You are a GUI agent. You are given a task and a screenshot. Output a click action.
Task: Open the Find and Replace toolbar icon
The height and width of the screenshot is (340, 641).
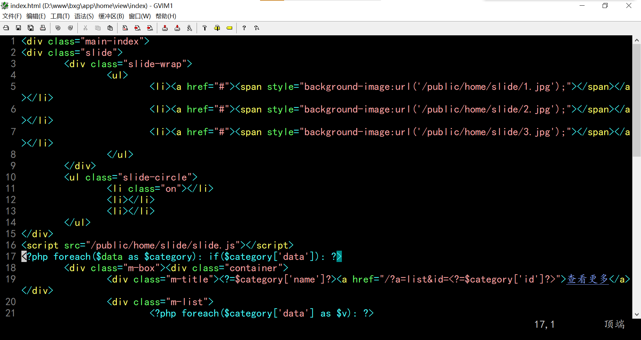point(125,28)
